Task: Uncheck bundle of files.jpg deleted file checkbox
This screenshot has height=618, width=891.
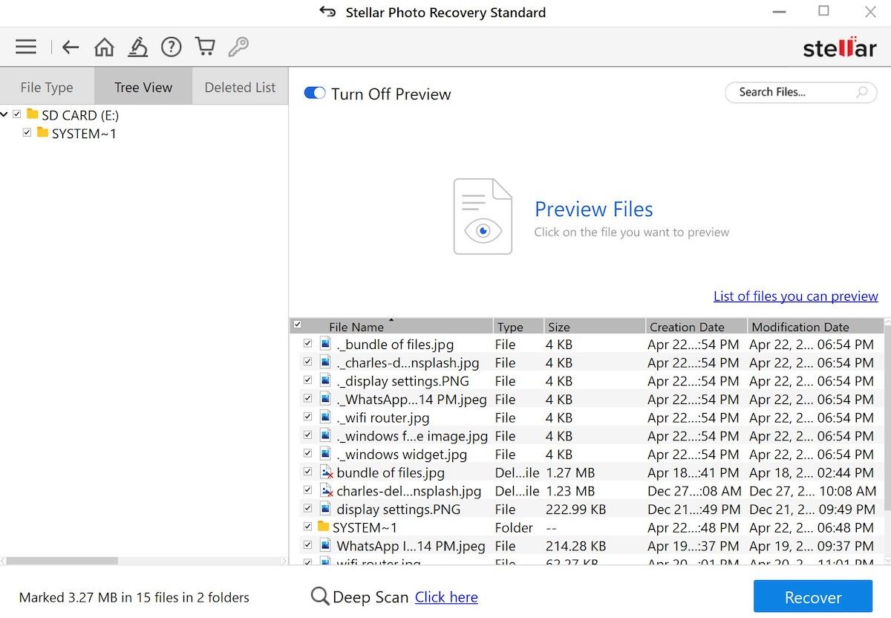Action: [307, 472]
